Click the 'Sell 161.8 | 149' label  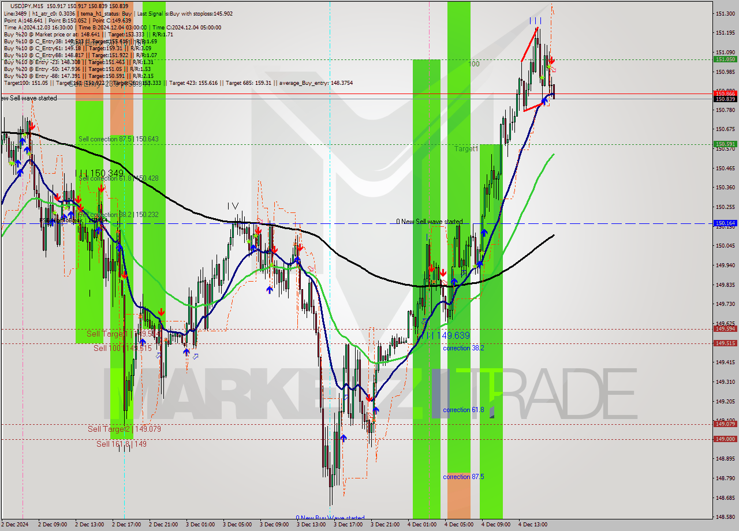121,444
